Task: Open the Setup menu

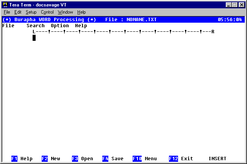Action: pyautogui.click(x=31, y=12)
